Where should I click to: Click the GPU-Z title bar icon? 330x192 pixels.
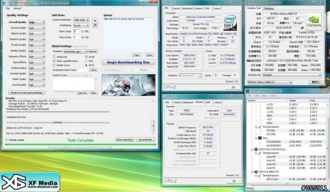246,3
